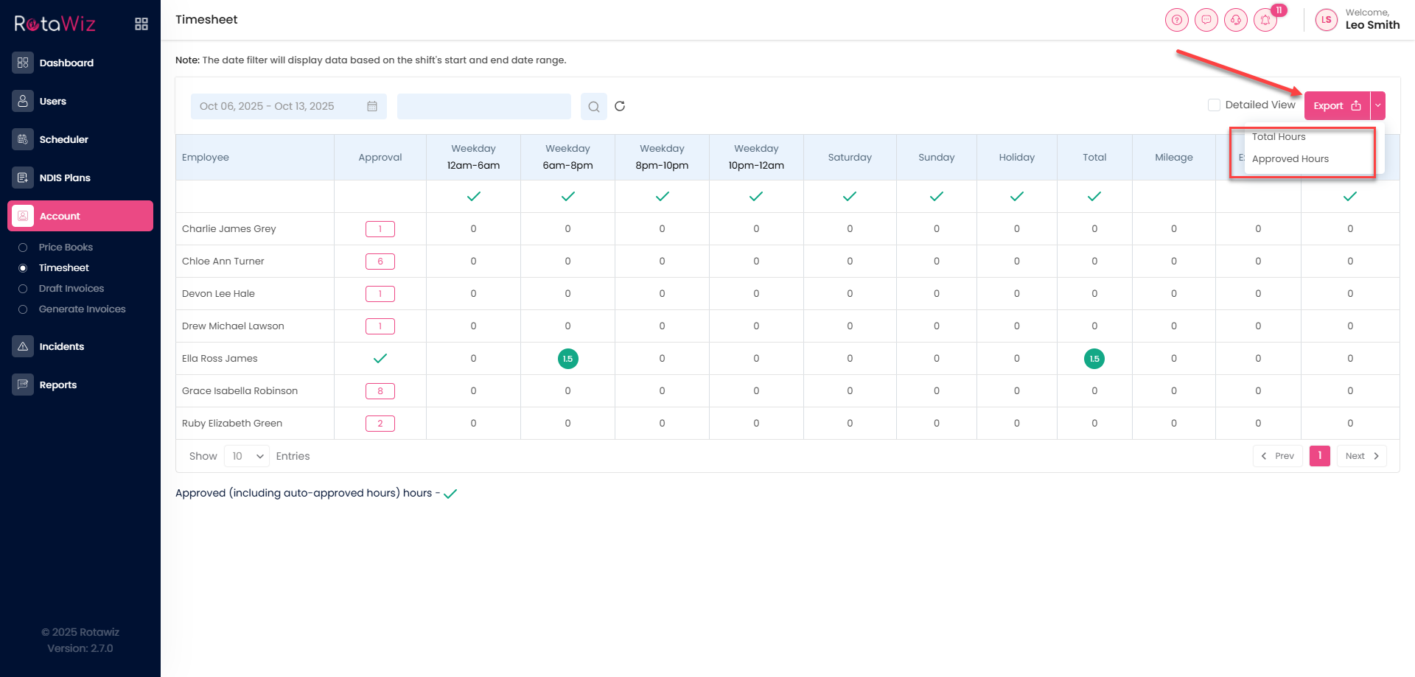Viewport: 1415px width, 677px height.
Task: Enable the Detailed View checkbox
Action: point(1214,105)
